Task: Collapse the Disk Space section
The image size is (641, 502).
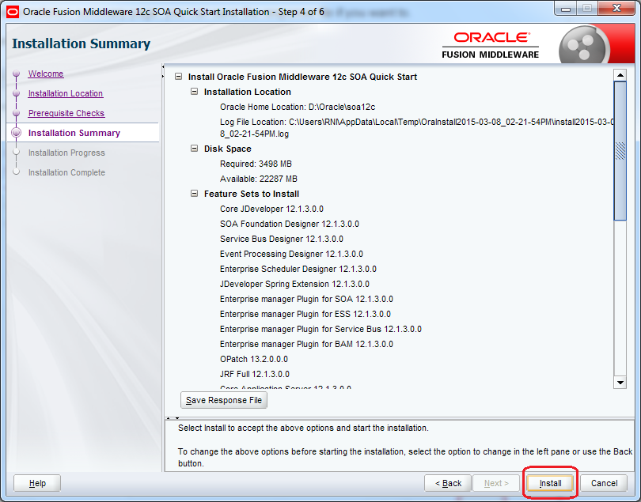Action: [x=195, y=148]
